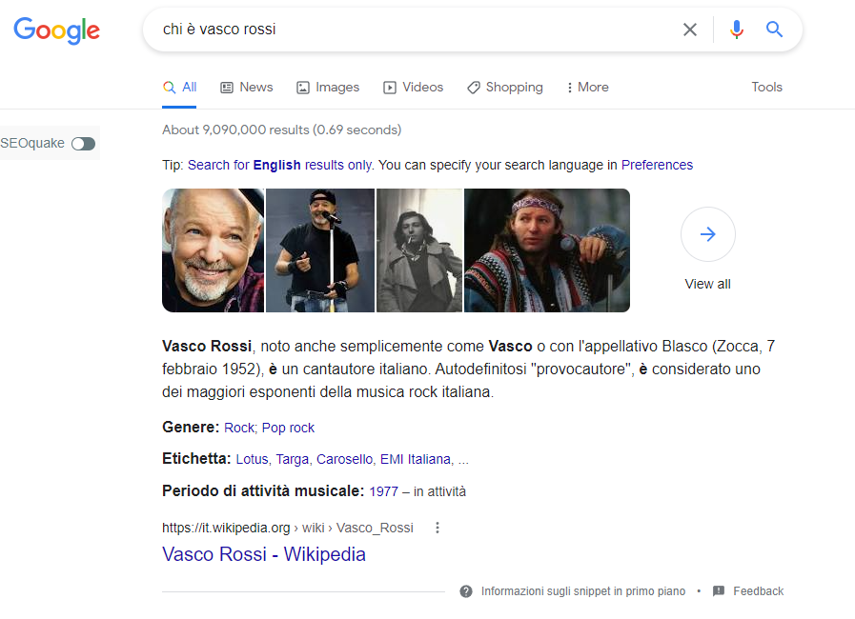This screenshot has width=855, height=619.
Task: Click the Pop rock genre link
Action: point(288,429)
